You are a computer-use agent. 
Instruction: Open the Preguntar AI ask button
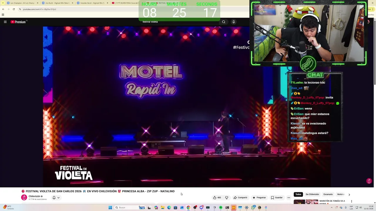tap(259, 198)
